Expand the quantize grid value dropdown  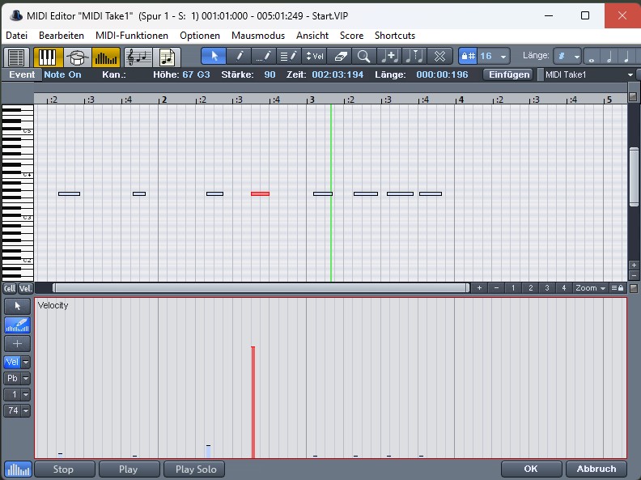pos(504,57)
